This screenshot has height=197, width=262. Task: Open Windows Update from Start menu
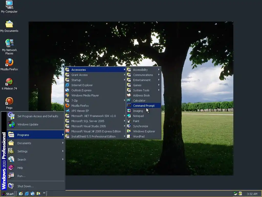[x=35, y=124]
